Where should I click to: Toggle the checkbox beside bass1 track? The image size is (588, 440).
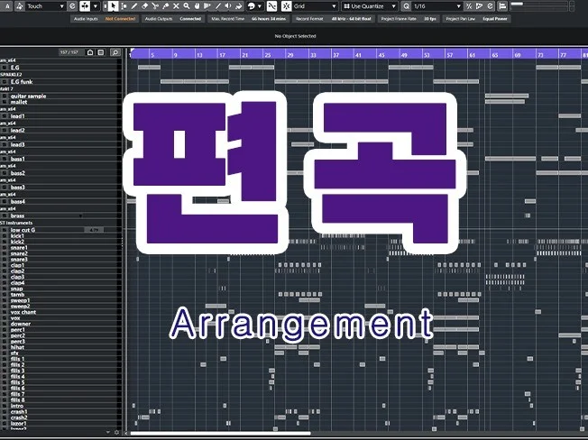click(x=5, y=159)
